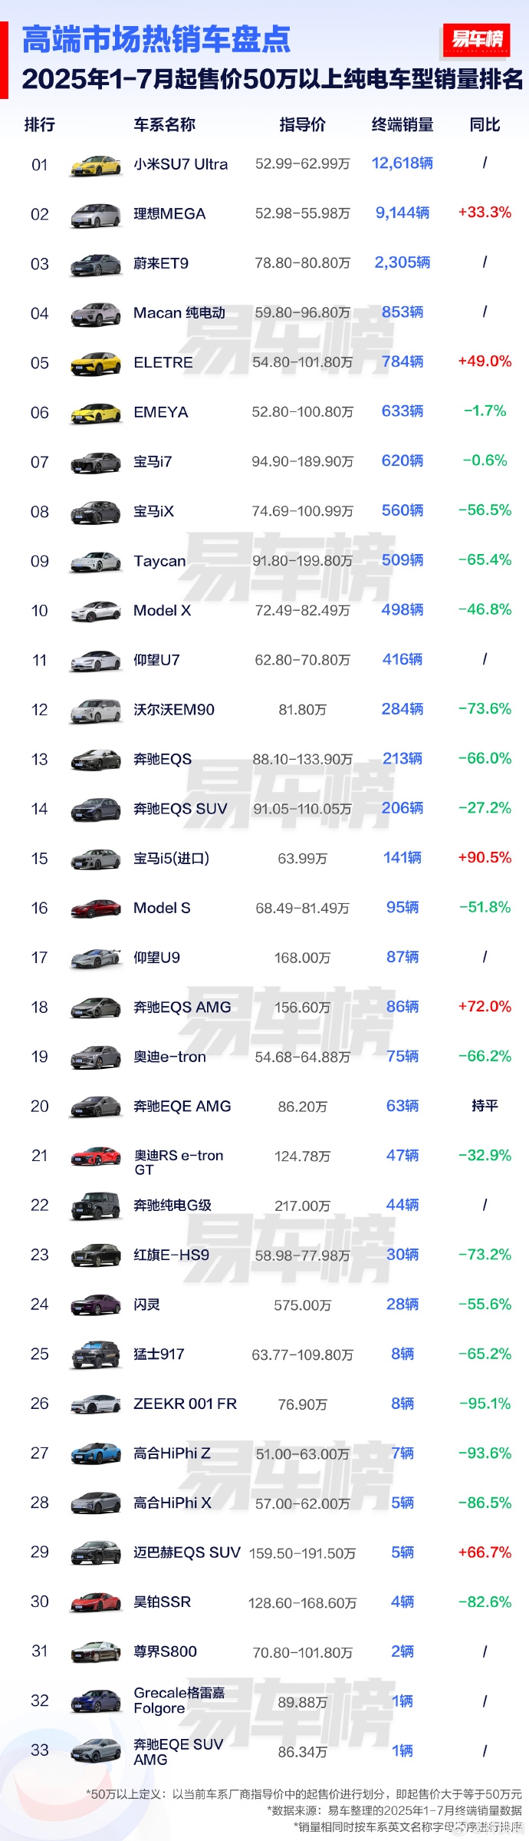Click the blue 高合HiPhi Z car image
Viewport: 529px width, 1841px height.
pos(96,1453)
